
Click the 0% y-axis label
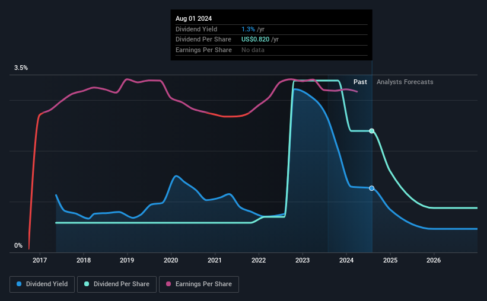[x=18, y=245]
